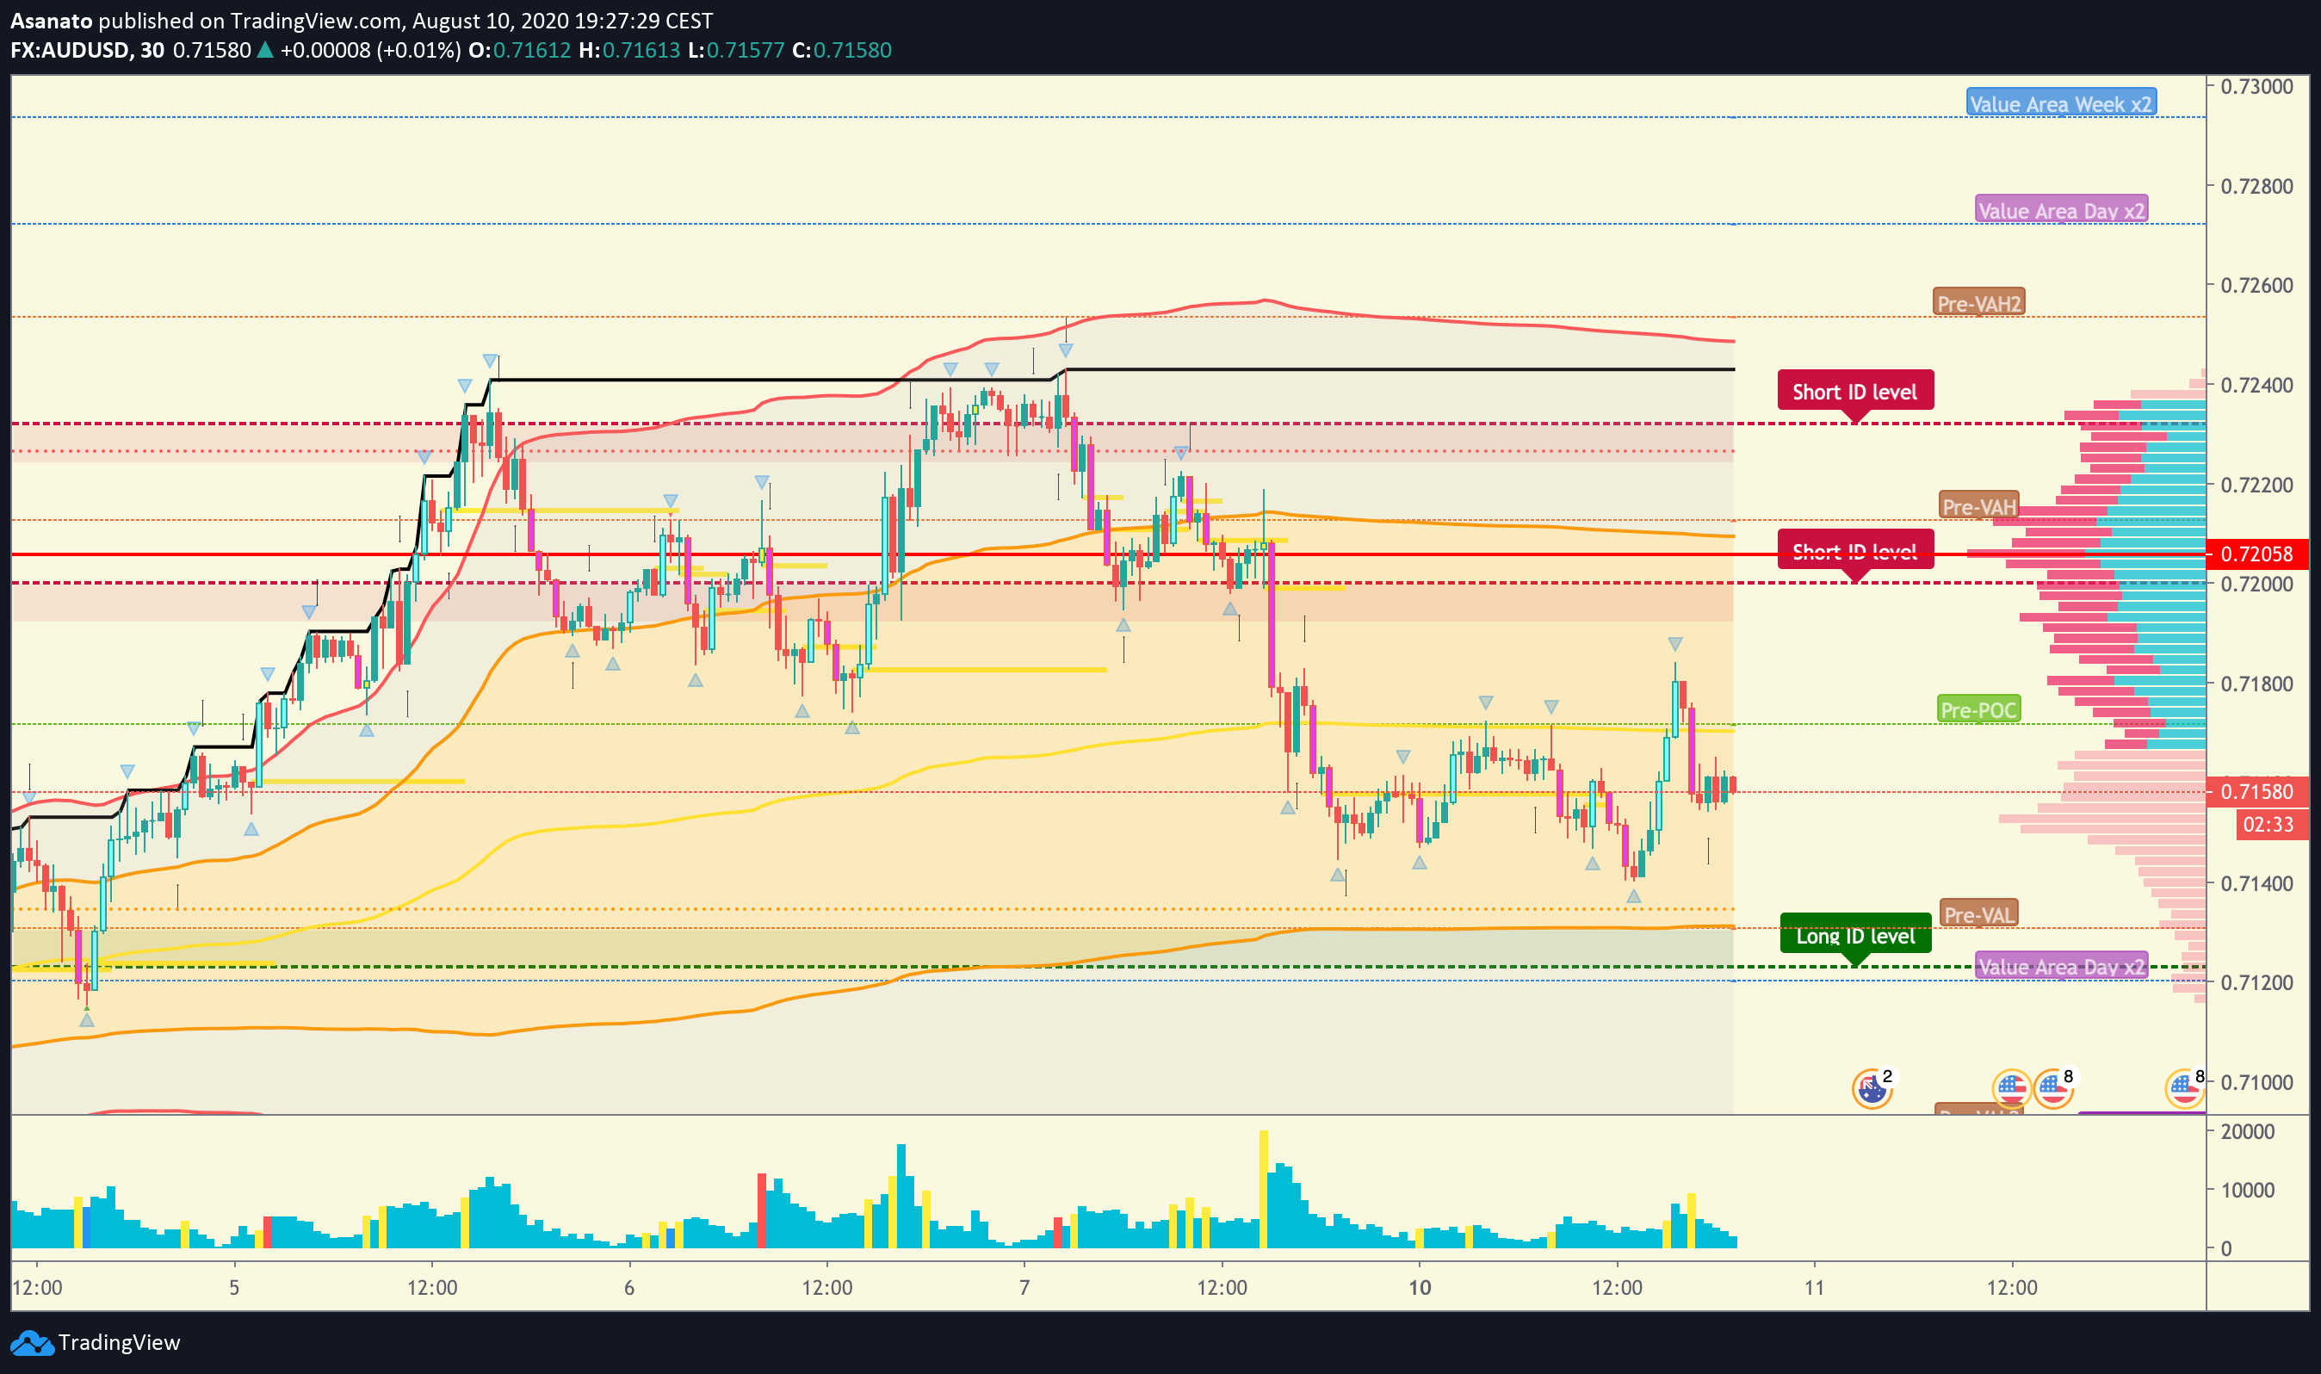The image size is (2321, 1374).
Task: Click the low value L:0.71577
Action: (x=737, y=50)
